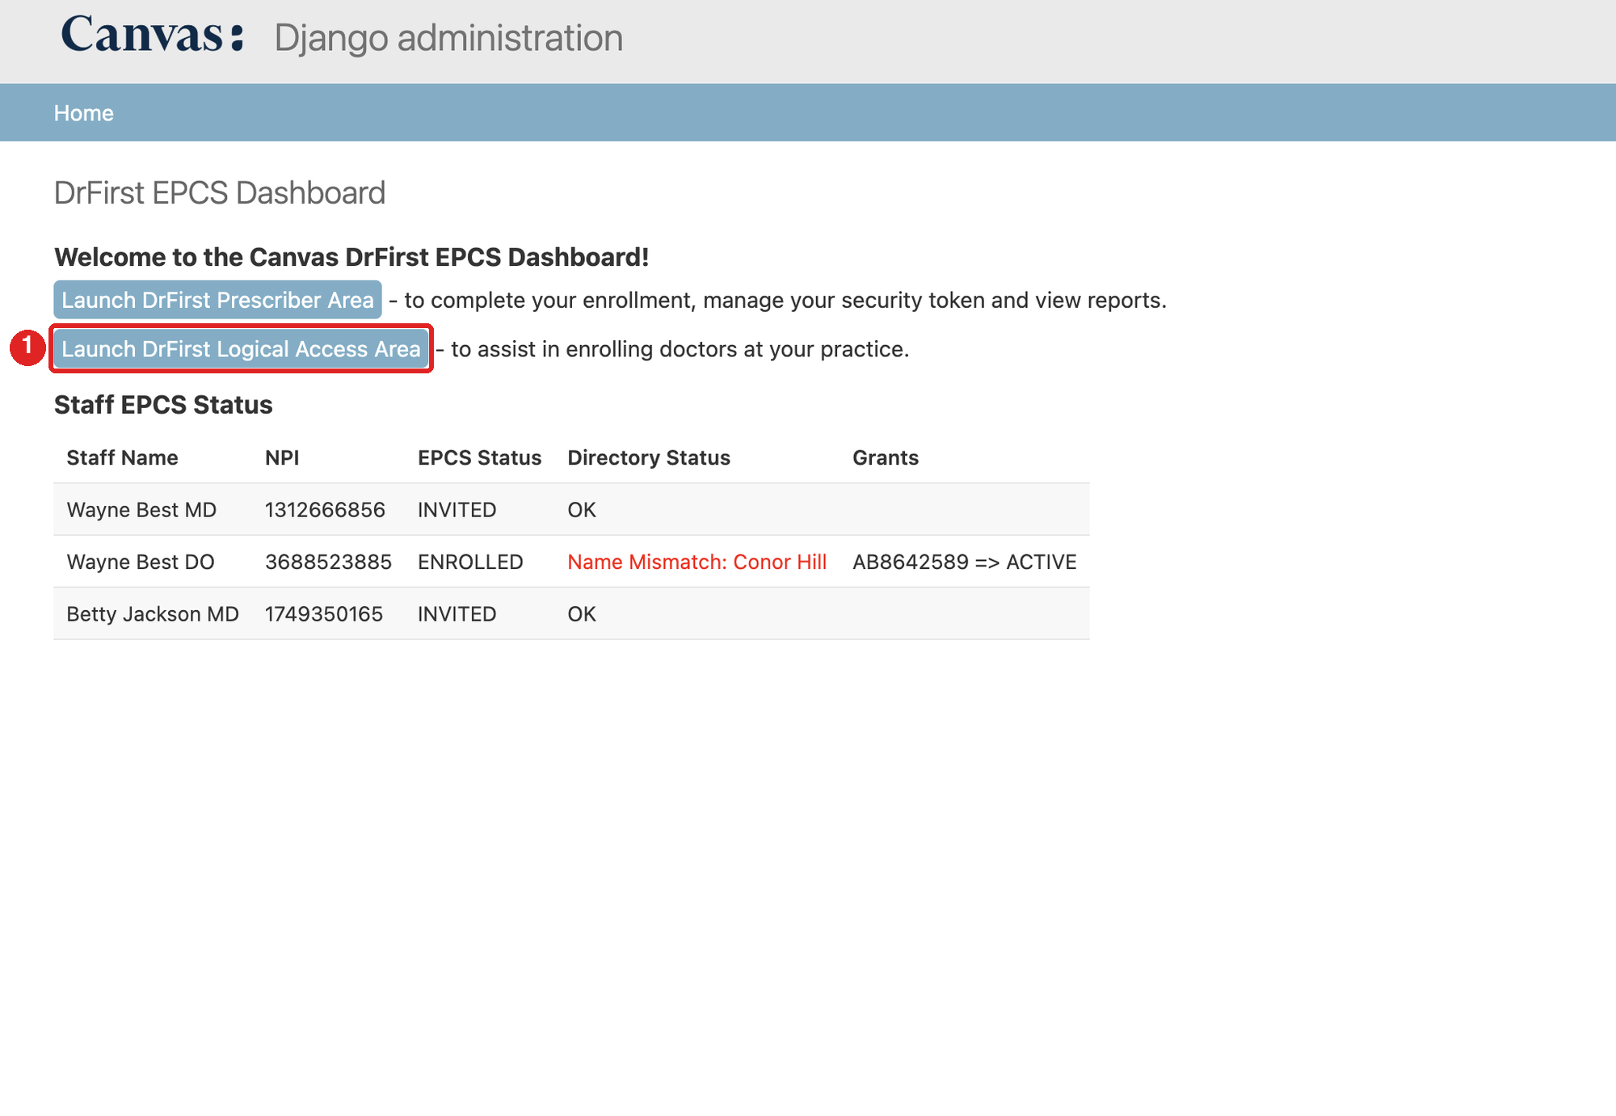The height and width of the screenshot is (1116, 1616).
Task: Click the Canvas logo in header
Action: coord(152,36)
